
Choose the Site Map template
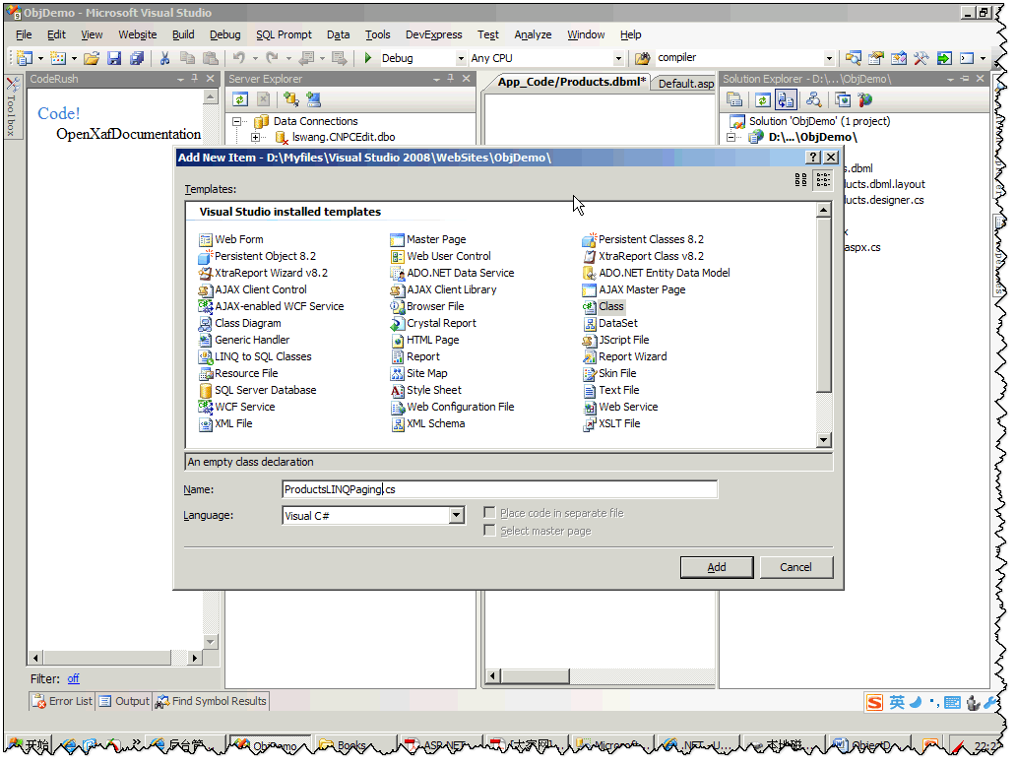click(x=419, y=374)
